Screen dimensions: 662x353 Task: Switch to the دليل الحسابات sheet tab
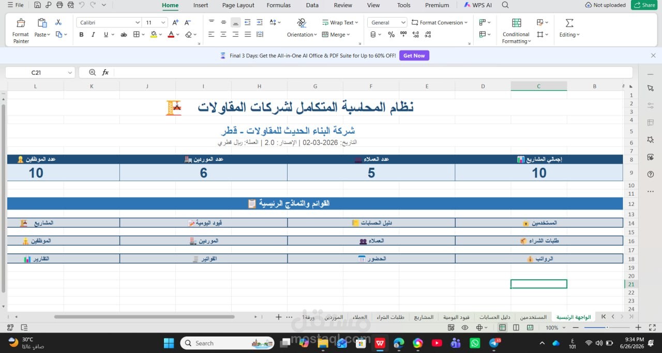[x=495, y=317]
